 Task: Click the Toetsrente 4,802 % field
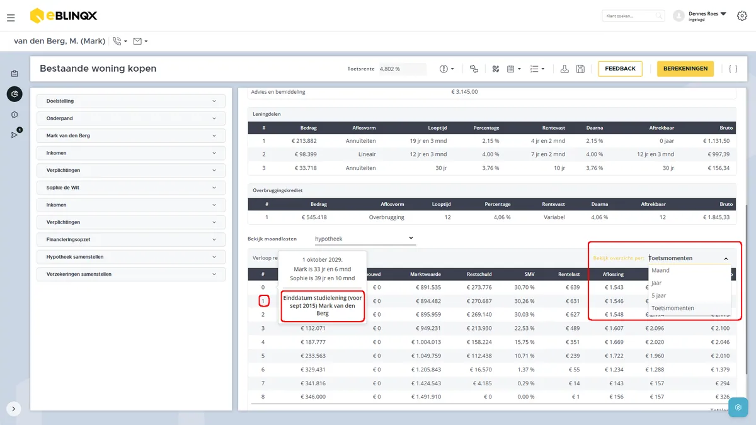point(401,69)
